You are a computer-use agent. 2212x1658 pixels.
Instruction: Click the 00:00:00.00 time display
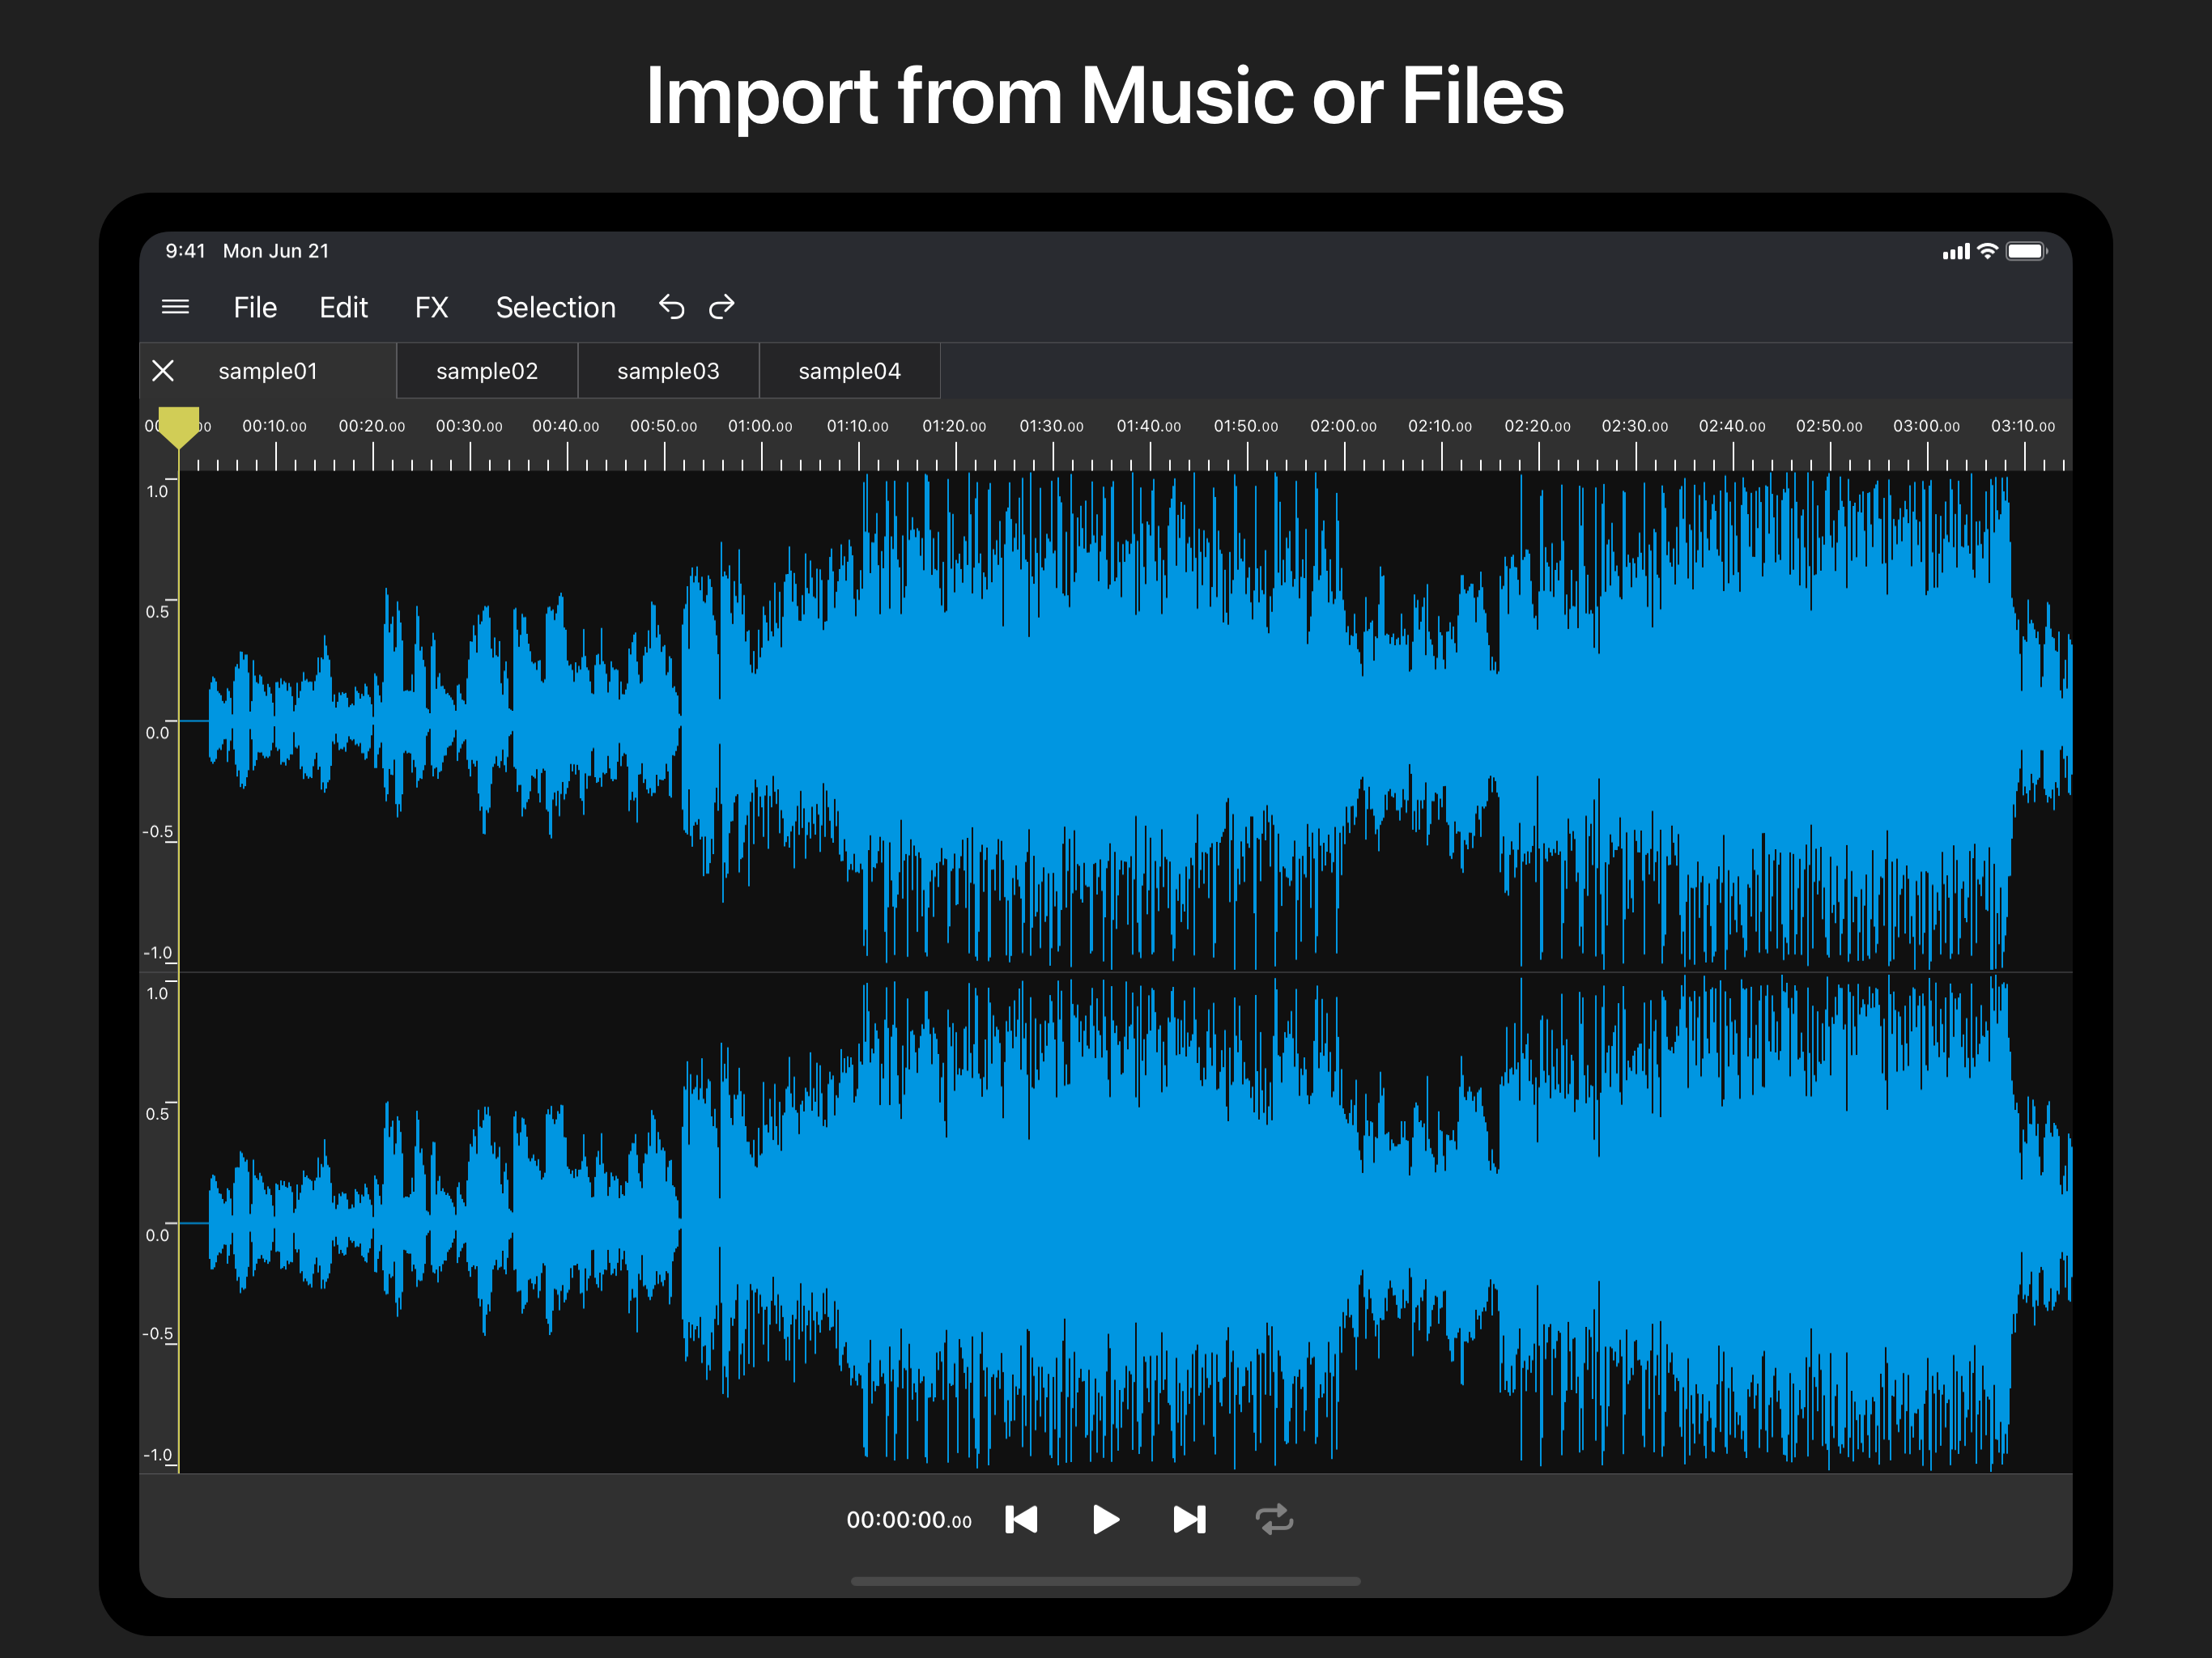[908, 1520]
